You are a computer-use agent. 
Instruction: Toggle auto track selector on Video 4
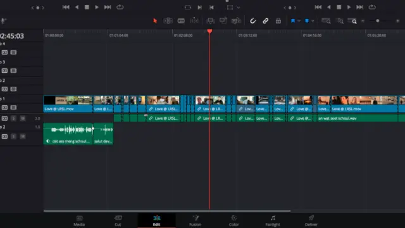click(4, 52)
